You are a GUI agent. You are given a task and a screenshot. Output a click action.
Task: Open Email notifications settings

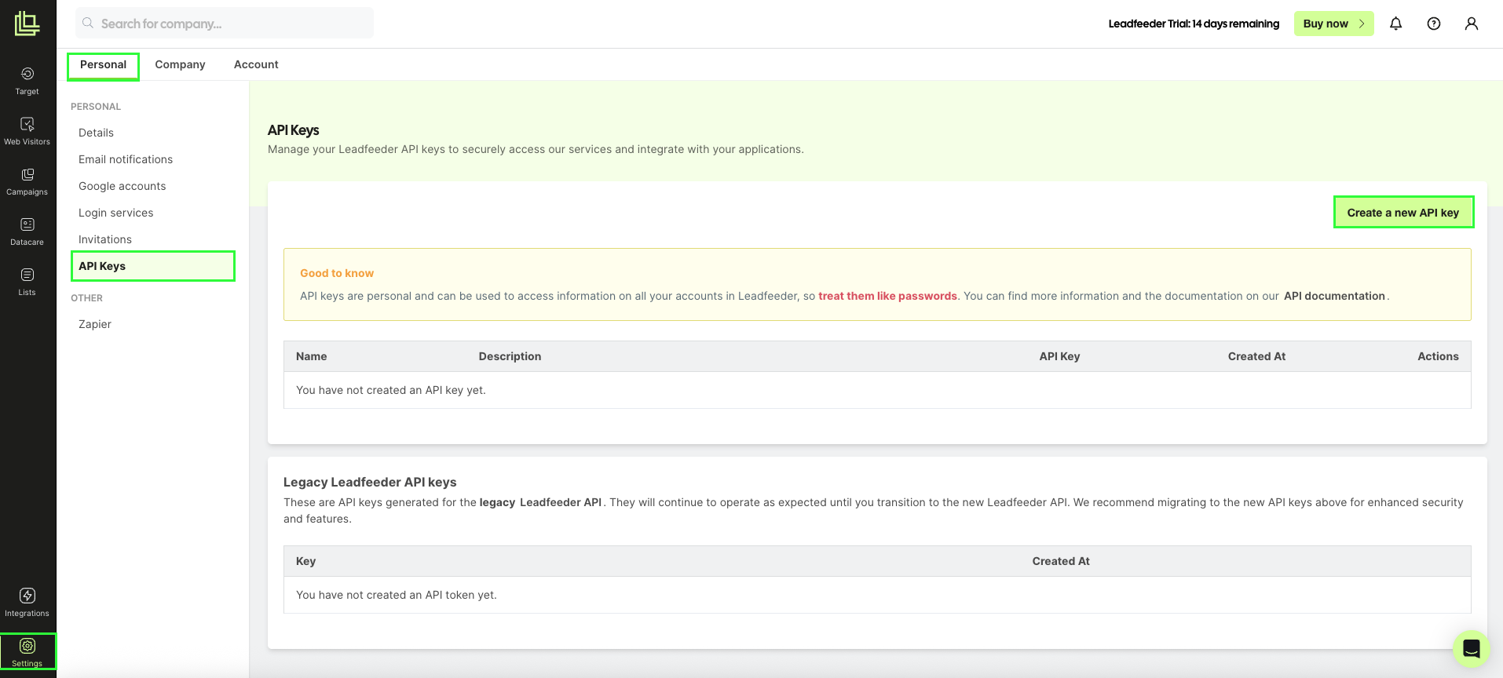coord(126,159)
